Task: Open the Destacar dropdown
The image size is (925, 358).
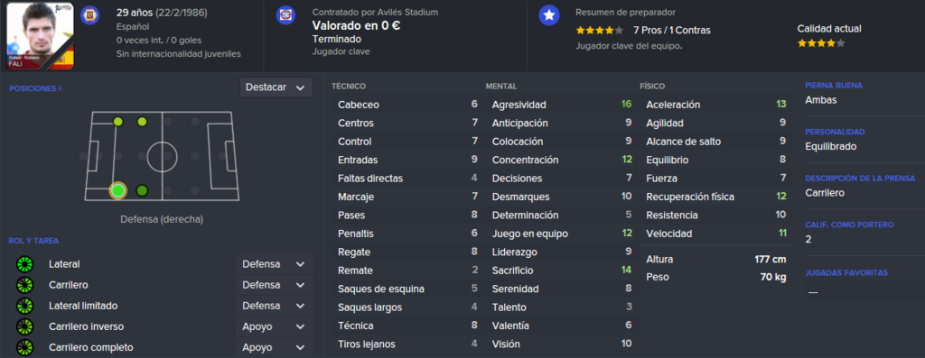Action: (276, 87)
